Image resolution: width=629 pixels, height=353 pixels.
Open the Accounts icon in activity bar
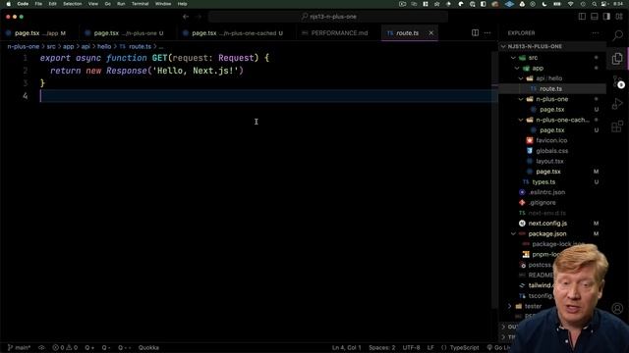[617, 308]
